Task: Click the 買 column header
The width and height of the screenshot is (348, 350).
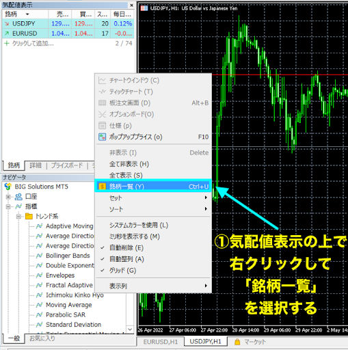Action: (x=83, y=14)
